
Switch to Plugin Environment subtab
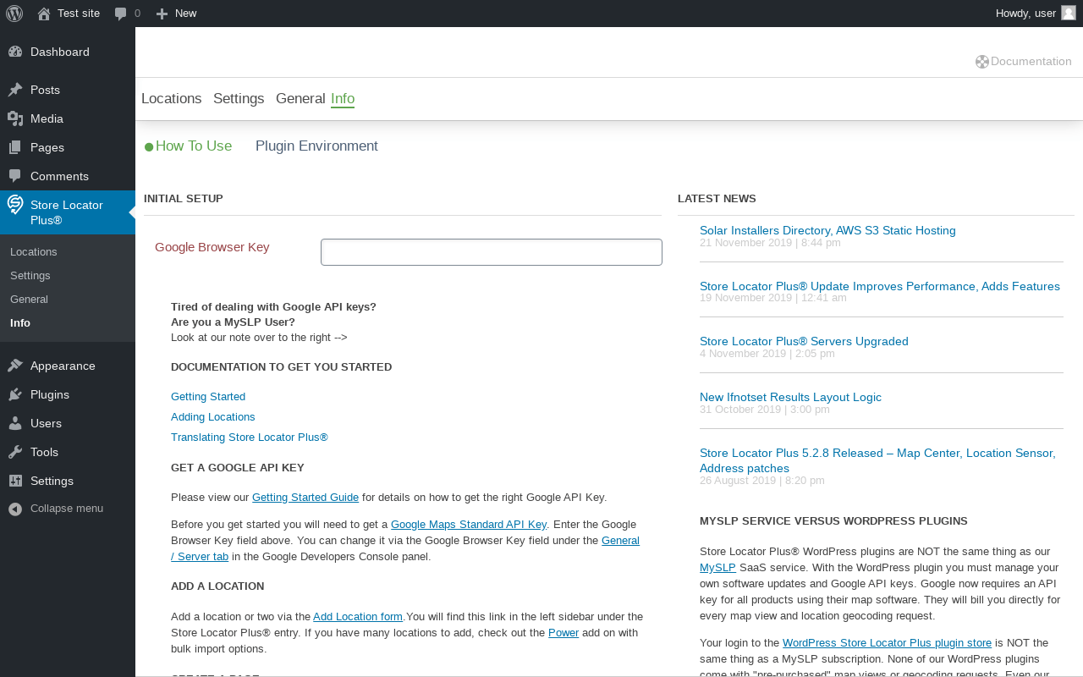click(x=316, y=146)
